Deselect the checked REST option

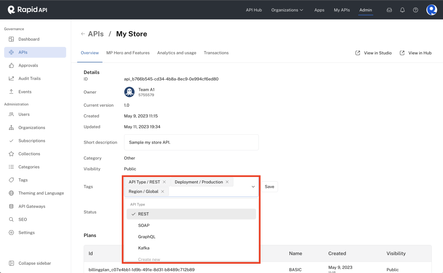click(x=191, y=214)
